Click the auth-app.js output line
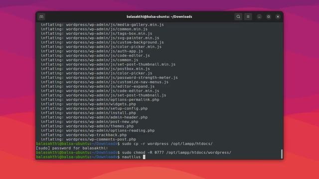Viewport: 319px width, 179px height. (x=92, y=51)
